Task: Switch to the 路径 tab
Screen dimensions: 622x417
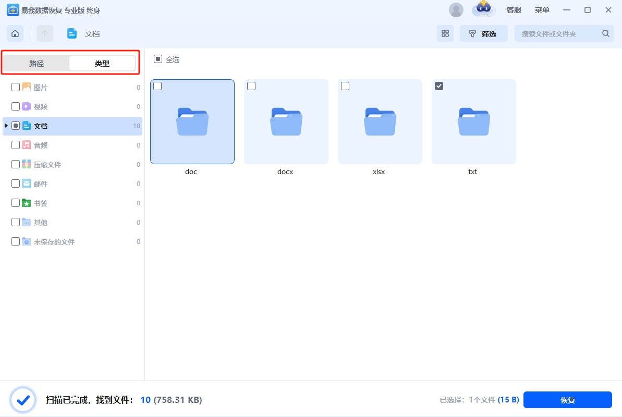Action: [36, 64]
